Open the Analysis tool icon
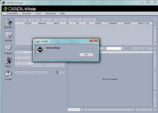The image size is (158, 113). [x=8, y=35]
